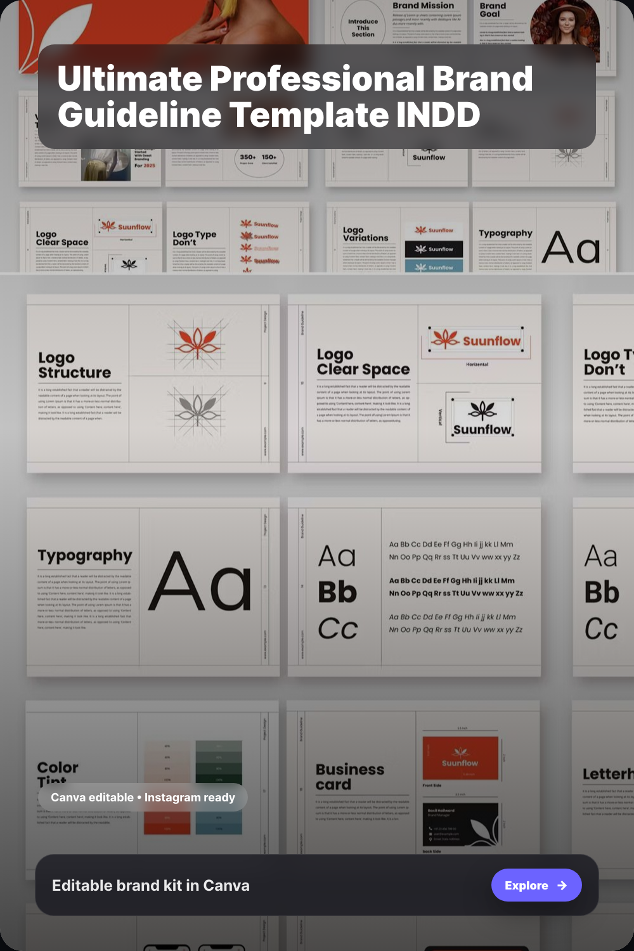This screenshot has width=634, height=951.
Task: Open the 'Ultimate Professional Brand Guideline Template' title
Action: pos(295,96)
